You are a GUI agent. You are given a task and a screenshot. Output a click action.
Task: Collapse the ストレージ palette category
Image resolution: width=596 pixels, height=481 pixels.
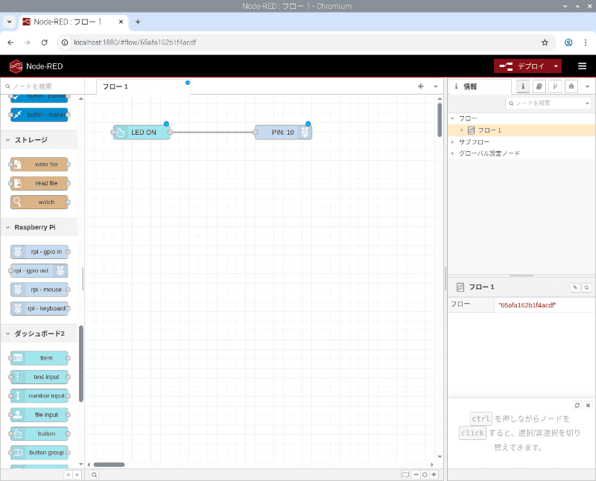point(39,140)
